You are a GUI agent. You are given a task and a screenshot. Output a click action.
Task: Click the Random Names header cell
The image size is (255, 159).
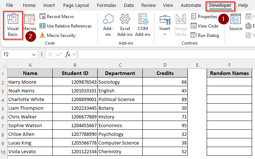tap(230, 73)
